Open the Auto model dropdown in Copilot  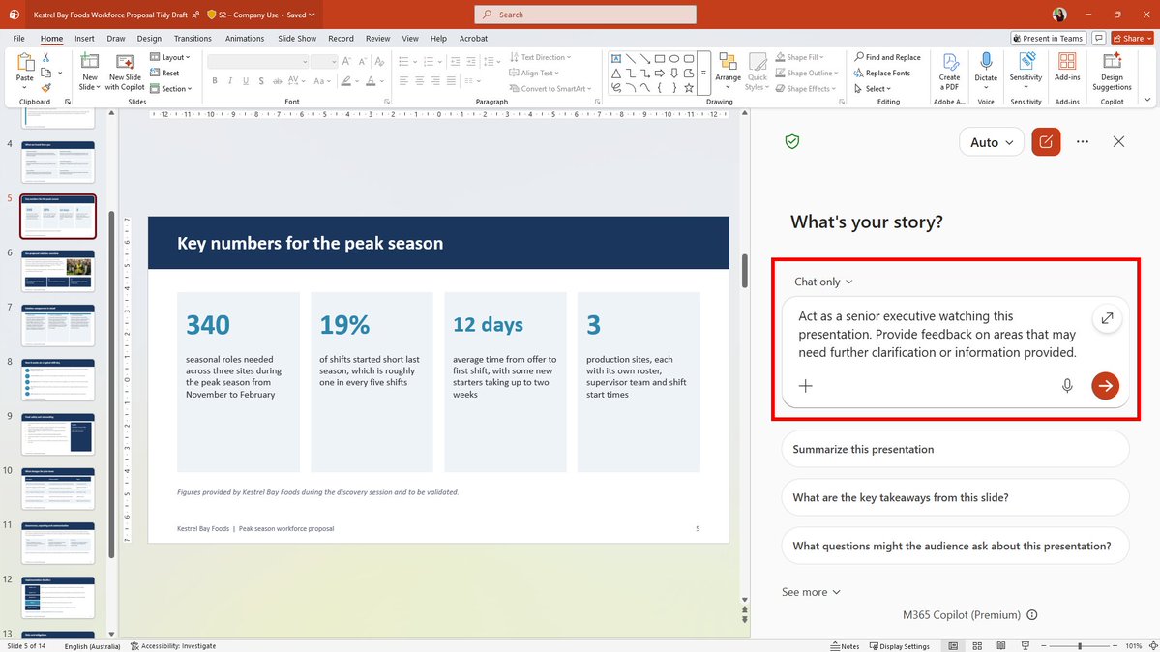[x=992, y=142]
